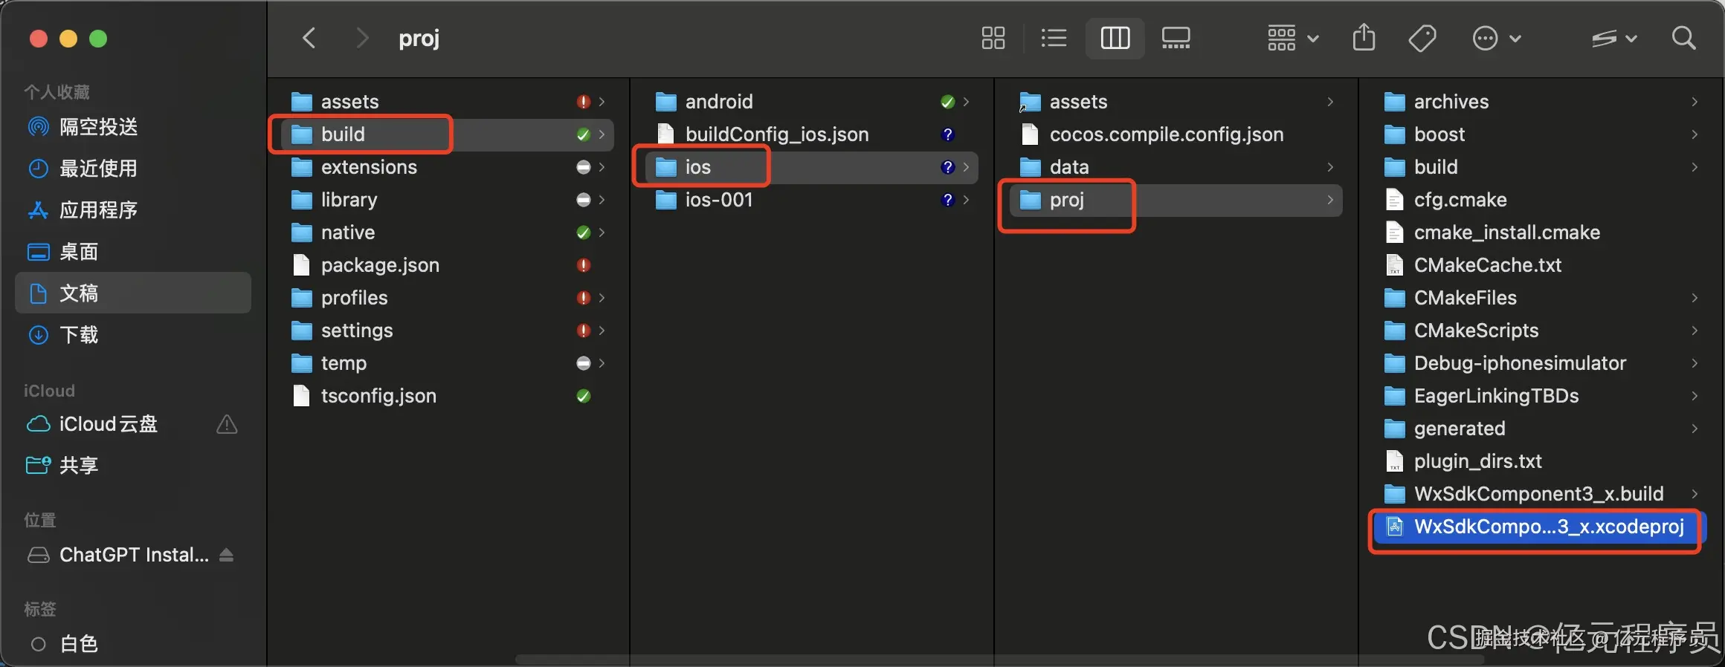1725x667 pixels.
Task: Expand ios-001 folder via its chevron
Action: [966, 200]
